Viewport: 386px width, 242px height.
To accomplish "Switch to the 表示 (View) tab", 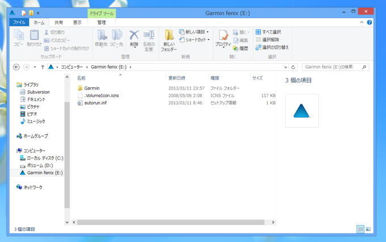I will click(77, 22).
